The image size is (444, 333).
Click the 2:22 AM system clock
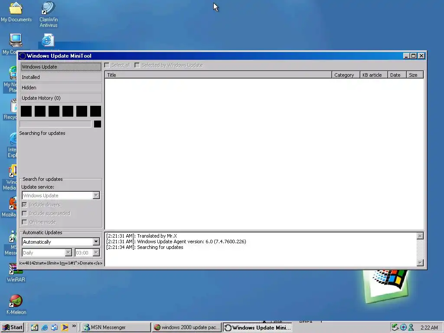[429, 328]
